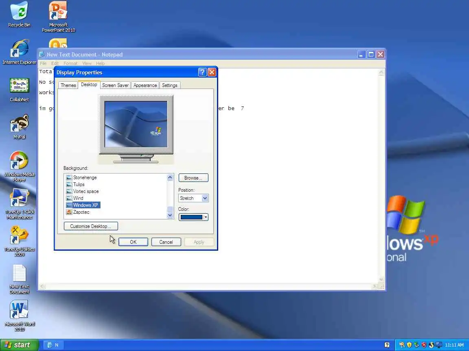This screenshot has height=351, width=469.
Task: Open the Notepad Format menu
Action: [x=70, y=63]
